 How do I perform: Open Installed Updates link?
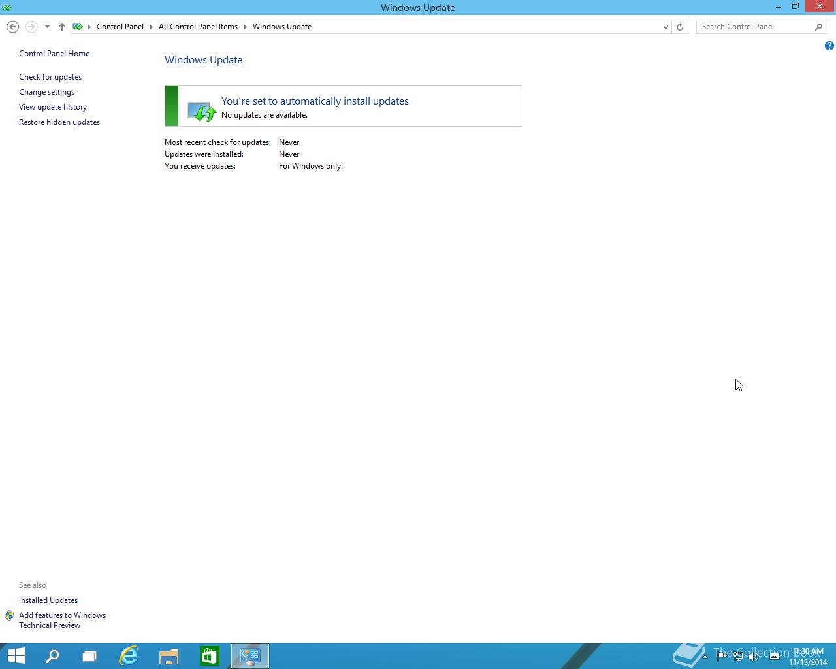tap(48, 600)
